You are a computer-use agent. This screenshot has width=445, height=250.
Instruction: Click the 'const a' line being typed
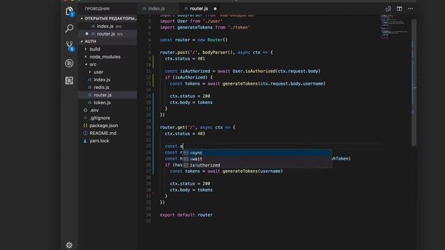coord(174,147)
